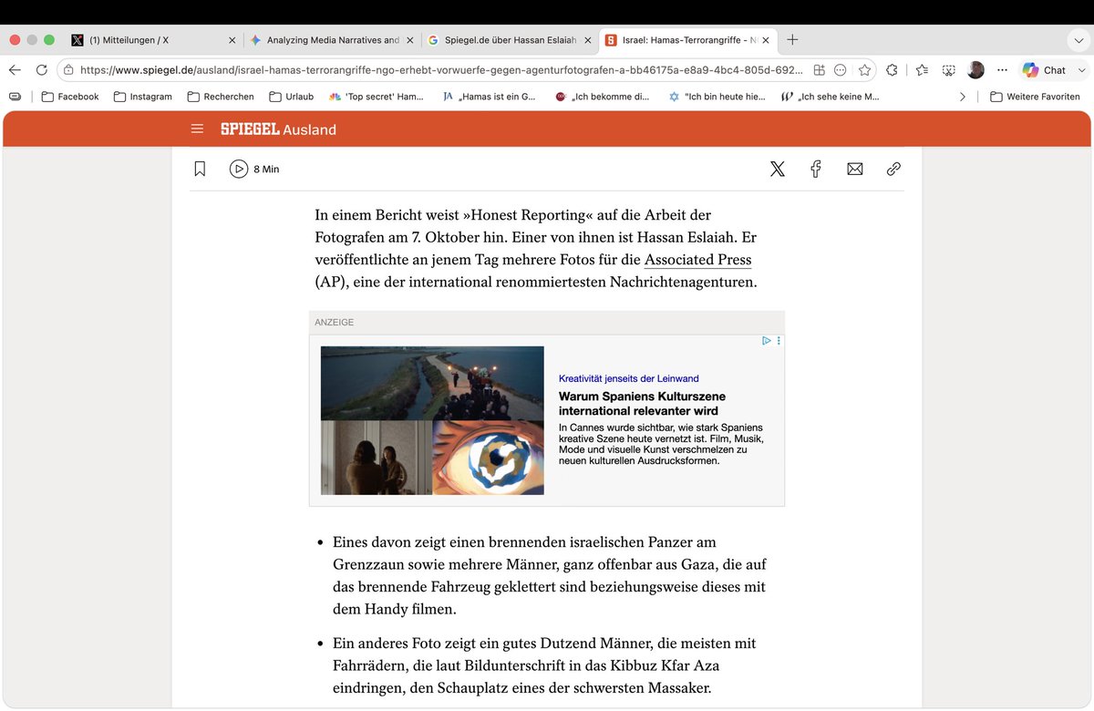The width and height of the screenshot is (1094, 711).
Task: Play the 8 Min audio version
Action: (254, 169)
